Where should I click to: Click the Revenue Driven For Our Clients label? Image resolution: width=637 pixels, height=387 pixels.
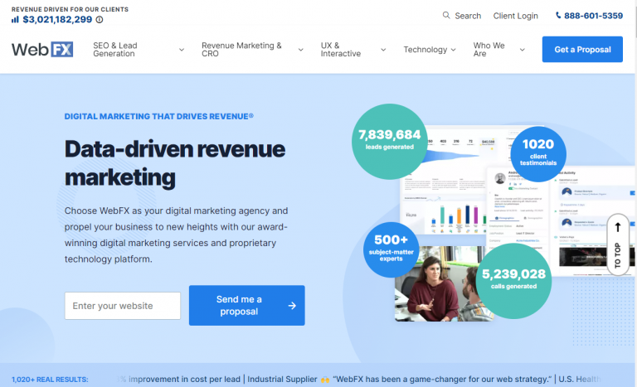70,9
